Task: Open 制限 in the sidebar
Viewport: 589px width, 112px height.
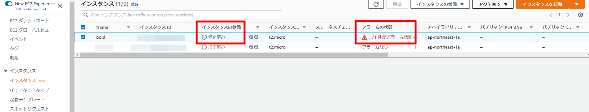Action: coord(14,58)
